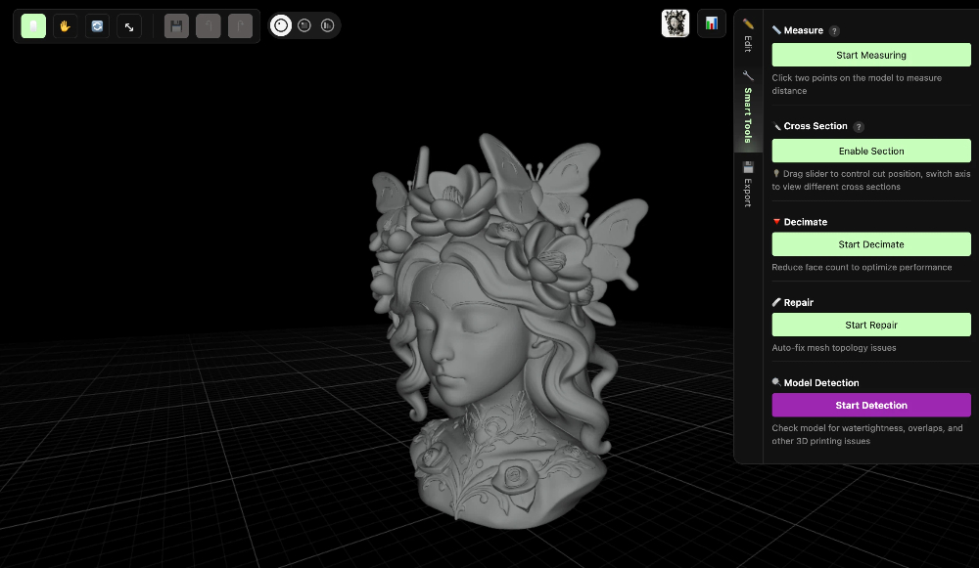Start Decimate to reduce face count

[870, 243]
